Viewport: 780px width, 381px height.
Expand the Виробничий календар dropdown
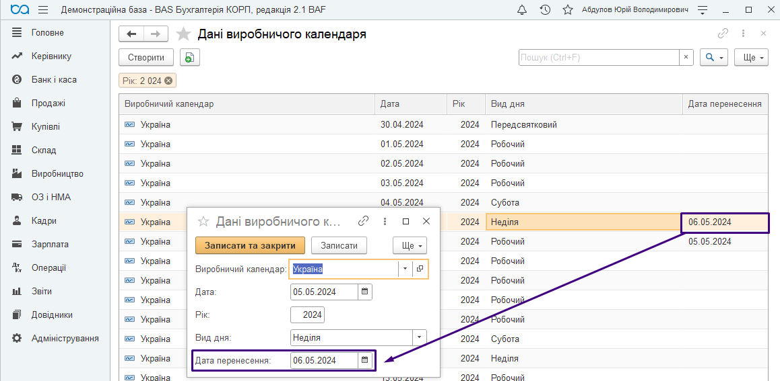point(405,269)
